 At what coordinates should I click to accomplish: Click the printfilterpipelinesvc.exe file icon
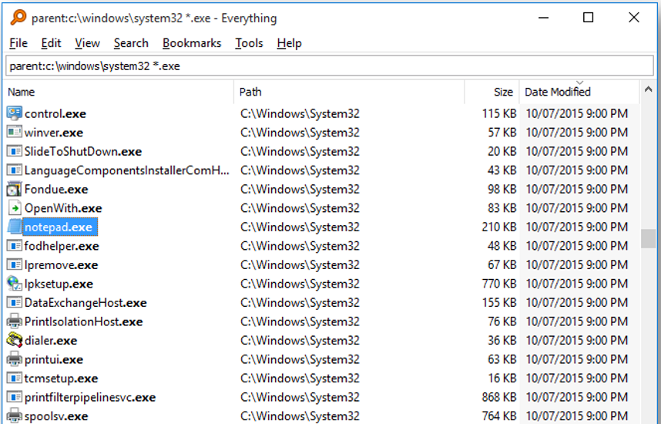15,397
